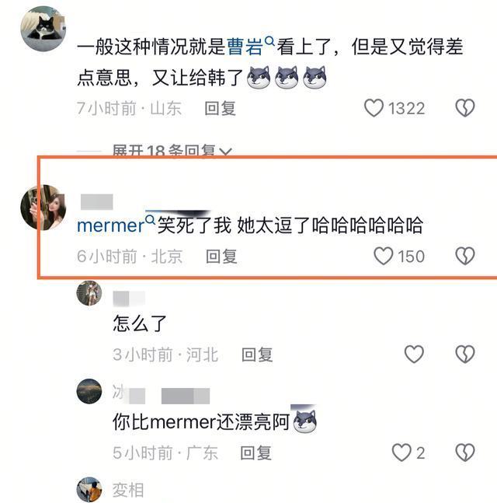This screenshot has height=503, width=497.
Task: Open avatar of 怎么了 commenter
Action: click(89, 293)
